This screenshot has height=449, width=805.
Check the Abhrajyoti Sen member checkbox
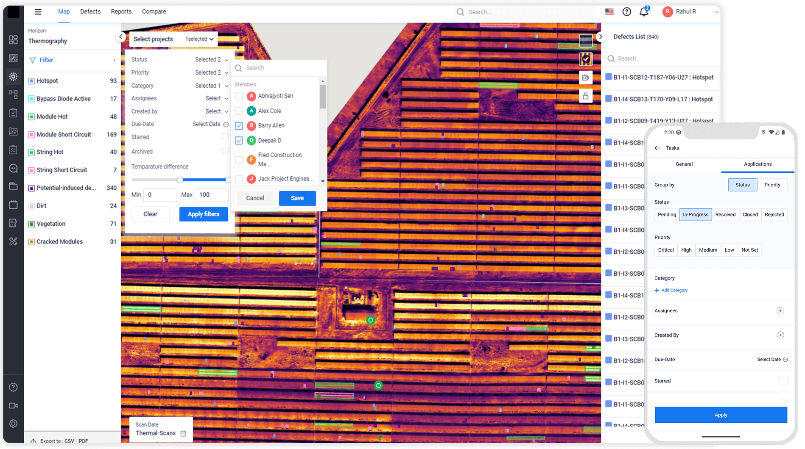click(x=239, y=96)
